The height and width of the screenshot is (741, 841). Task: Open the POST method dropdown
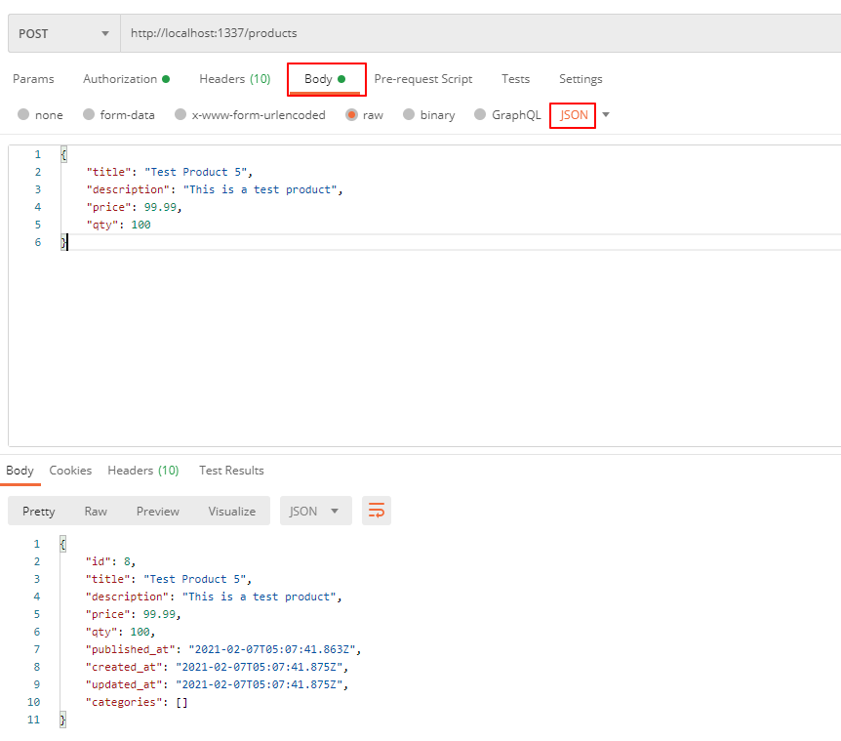click(x=63, y=33)
